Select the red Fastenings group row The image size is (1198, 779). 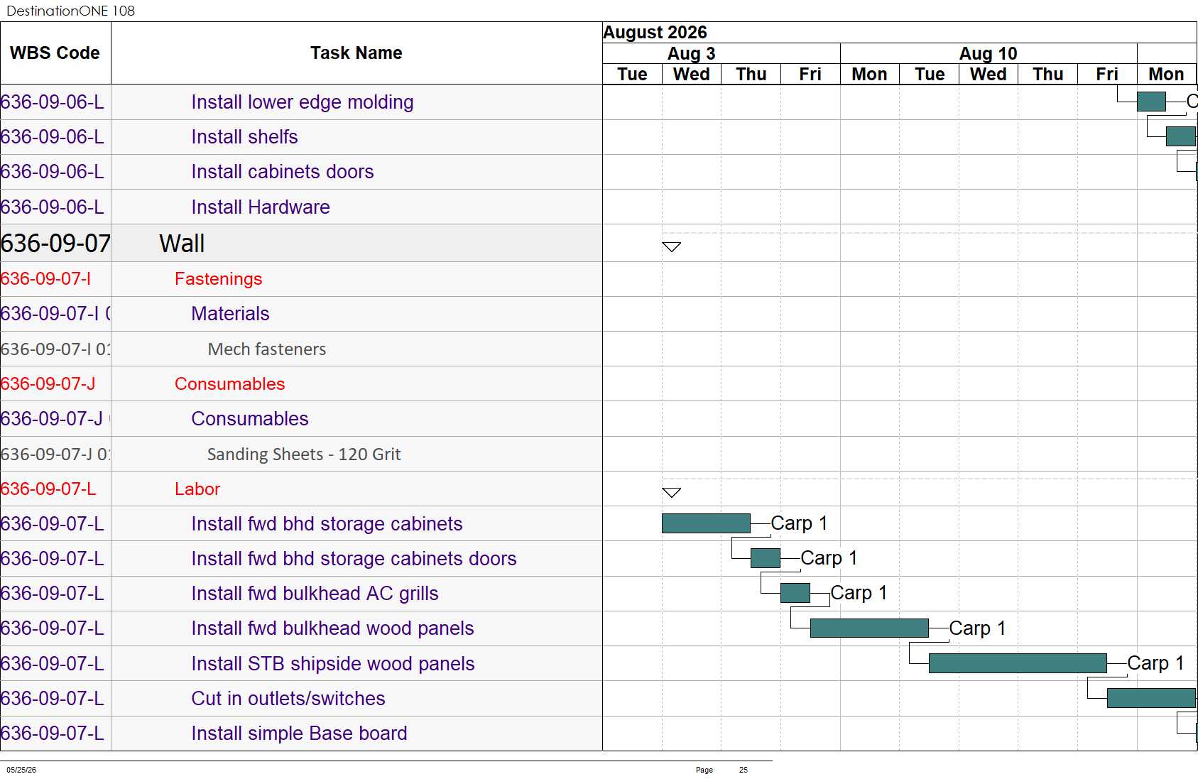point(219,279)
